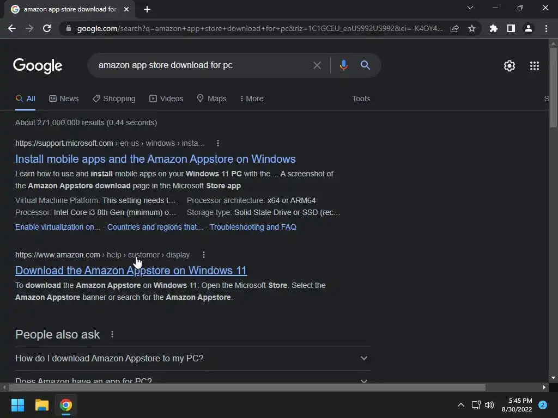The height and width of the screenshot is (418, 558).
Task: Open clock and date 5:45 PM
Action: [517, 405]
